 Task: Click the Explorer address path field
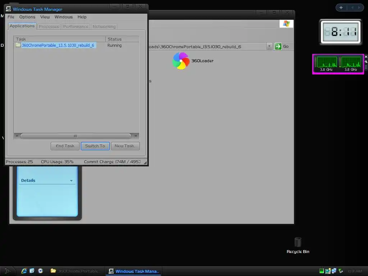(x=208, y=46)
